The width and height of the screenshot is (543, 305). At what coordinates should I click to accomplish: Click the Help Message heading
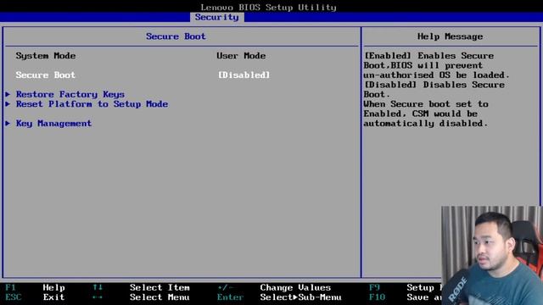(450, 36)
